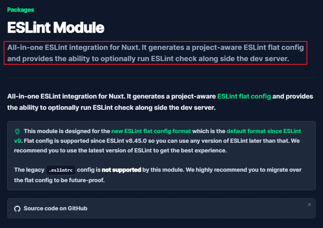Open the new ESLint flat config format link
The image size is (323, 228).
tap(151, 131)
